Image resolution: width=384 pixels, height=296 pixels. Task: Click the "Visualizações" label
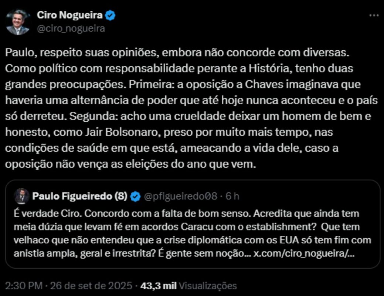tap(210, 286)
